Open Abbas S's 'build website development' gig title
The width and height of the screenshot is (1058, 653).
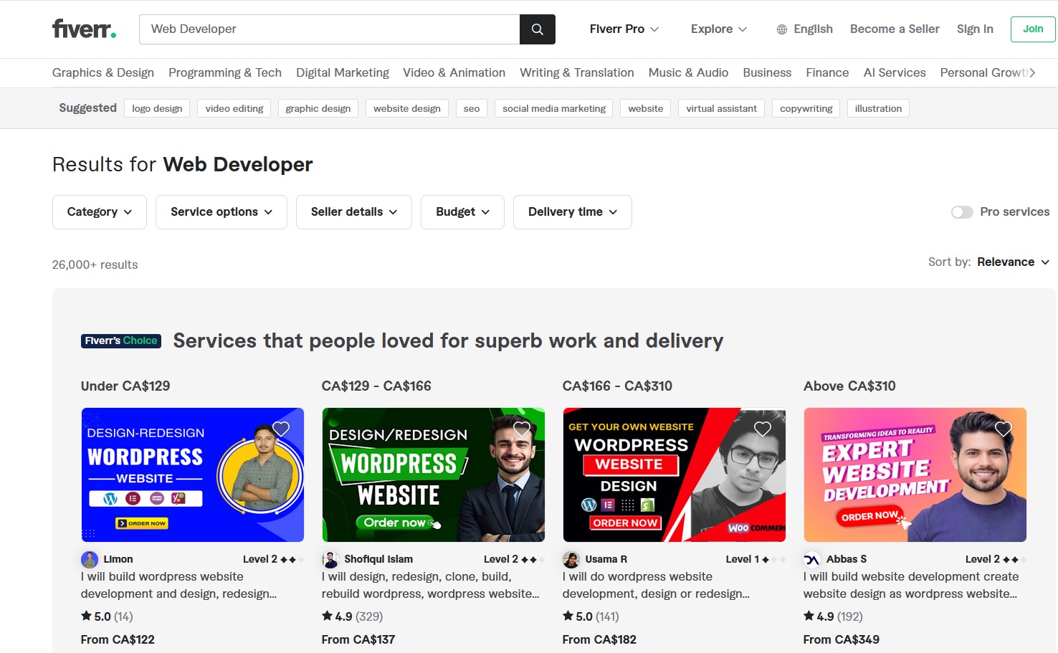click(911, 585)
